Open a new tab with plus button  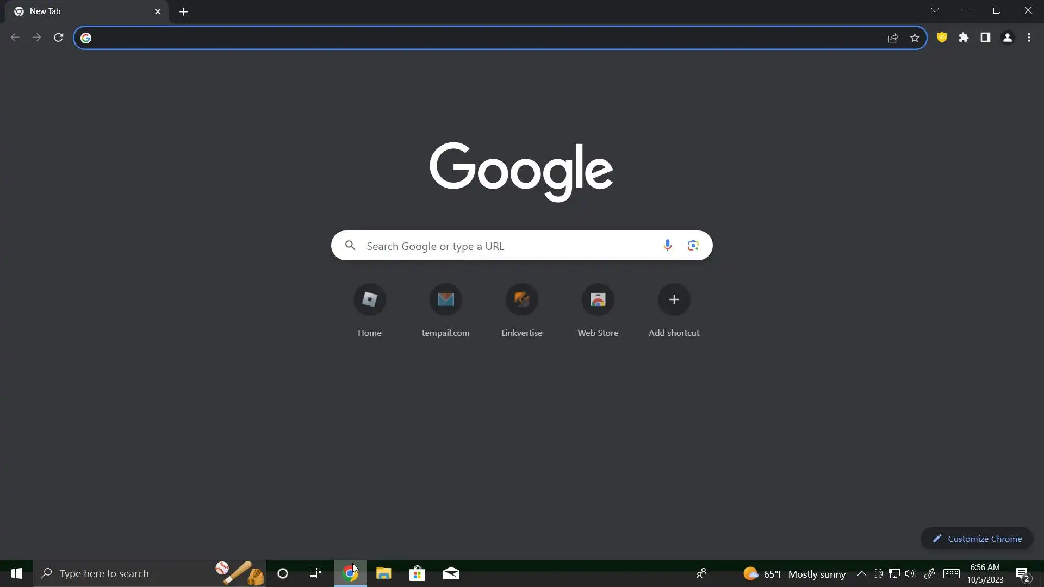point(183,11)
